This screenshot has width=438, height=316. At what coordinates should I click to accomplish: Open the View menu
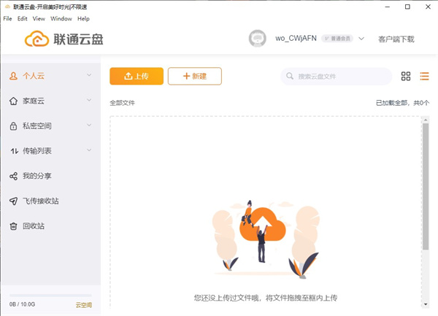click(39, 19)
